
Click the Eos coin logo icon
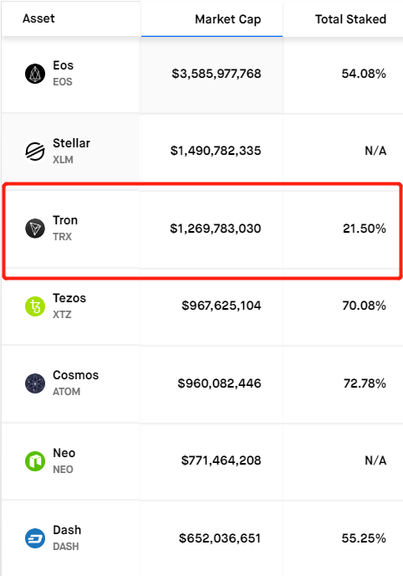pos(35,74)
